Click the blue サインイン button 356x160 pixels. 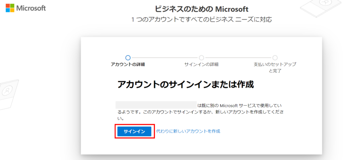134,132
